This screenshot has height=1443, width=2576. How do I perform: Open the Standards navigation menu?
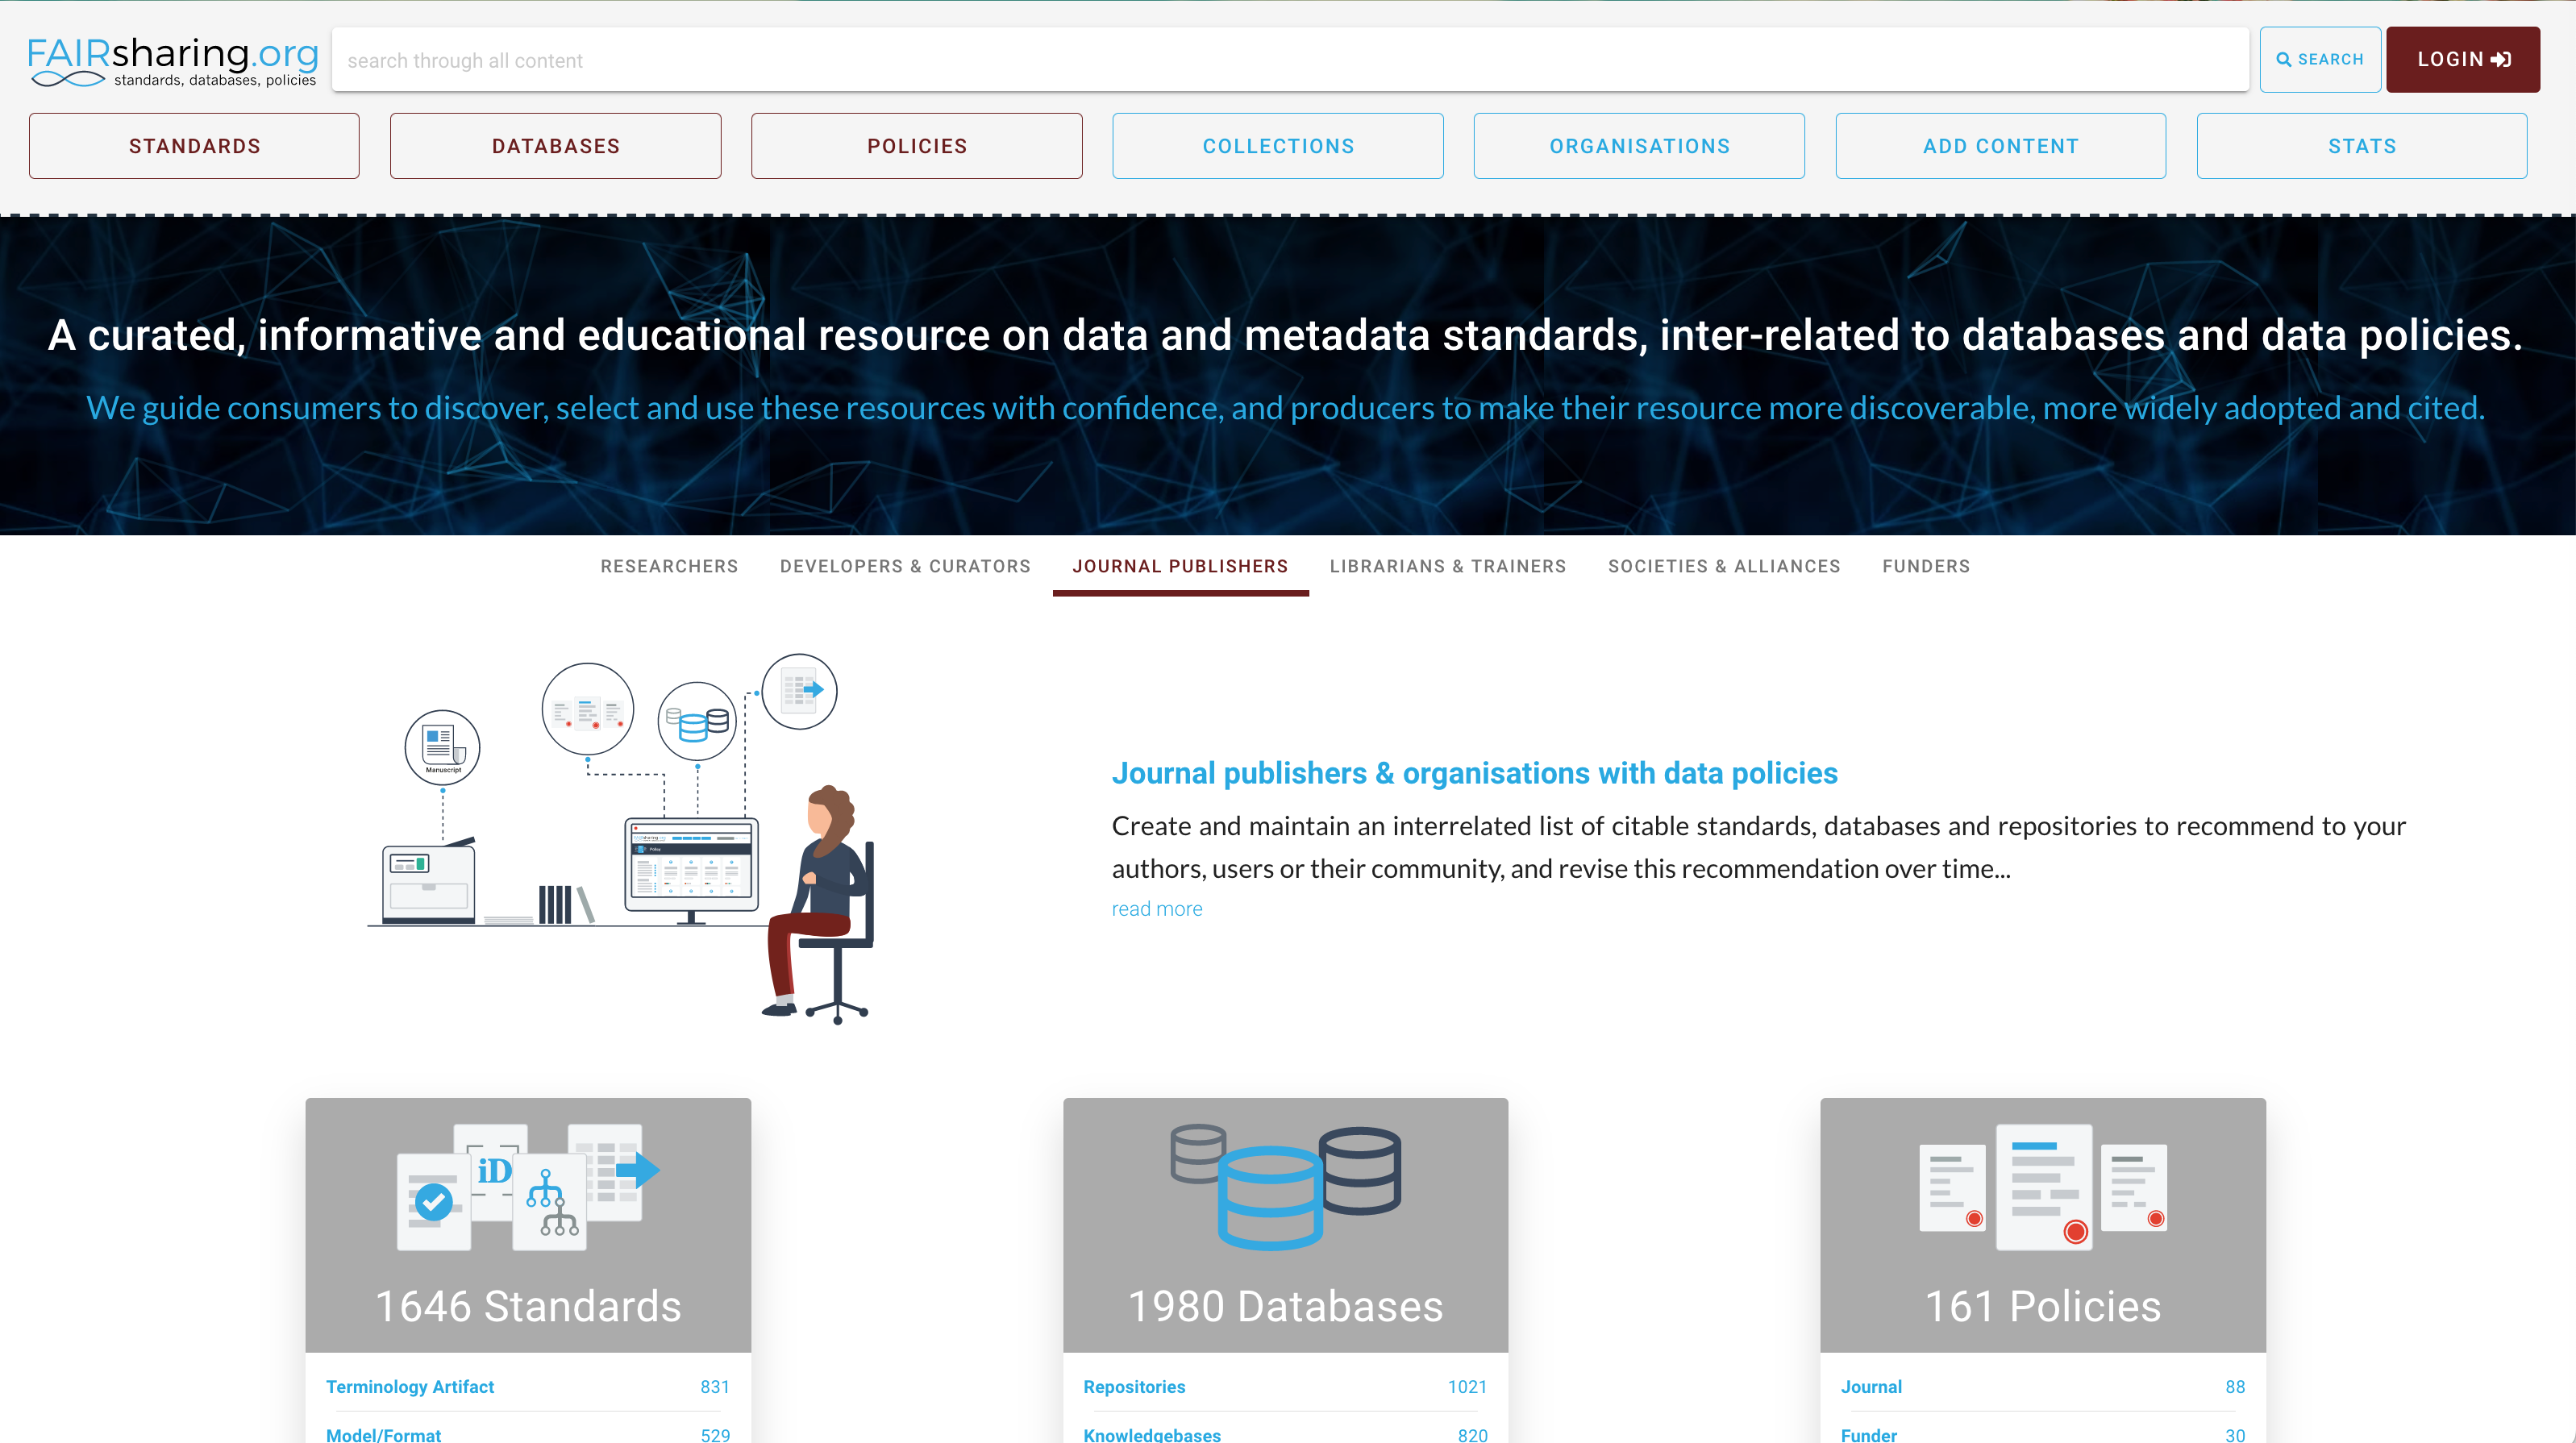(194, 147)
